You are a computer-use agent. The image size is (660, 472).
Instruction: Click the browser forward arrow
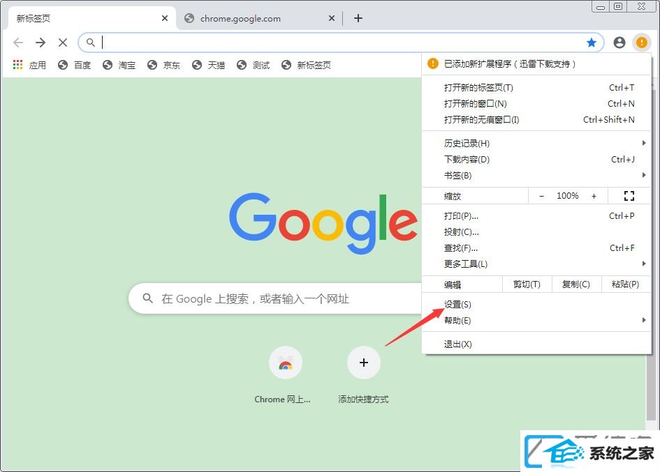pyautogui.click(x=41, y=43)
